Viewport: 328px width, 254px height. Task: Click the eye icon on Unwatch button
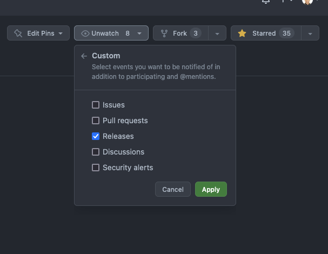[x=85, y=34]
